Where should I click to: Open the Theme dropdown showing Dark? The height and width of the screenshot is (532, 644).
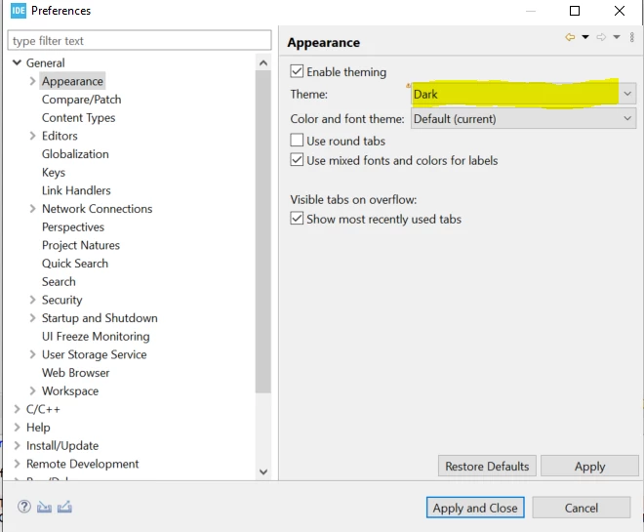pos(523,94)
